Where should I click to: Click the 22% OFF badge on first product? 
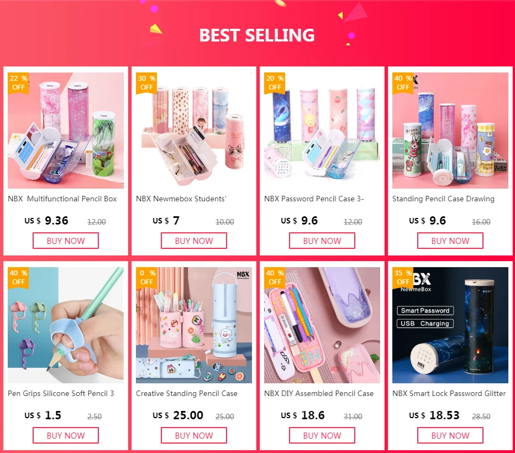(18, 83)
